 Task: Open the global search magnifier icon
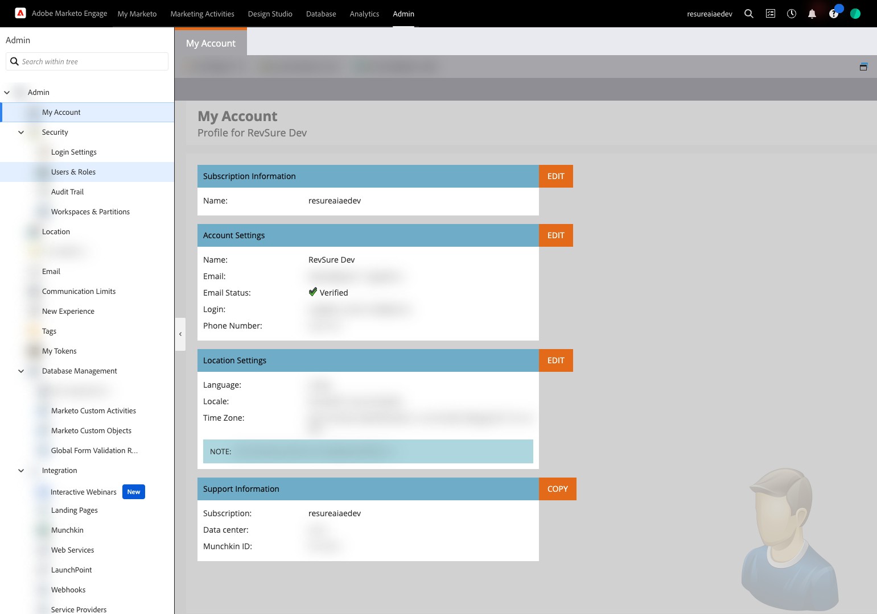pyautogui.click(x=749, y=14)
